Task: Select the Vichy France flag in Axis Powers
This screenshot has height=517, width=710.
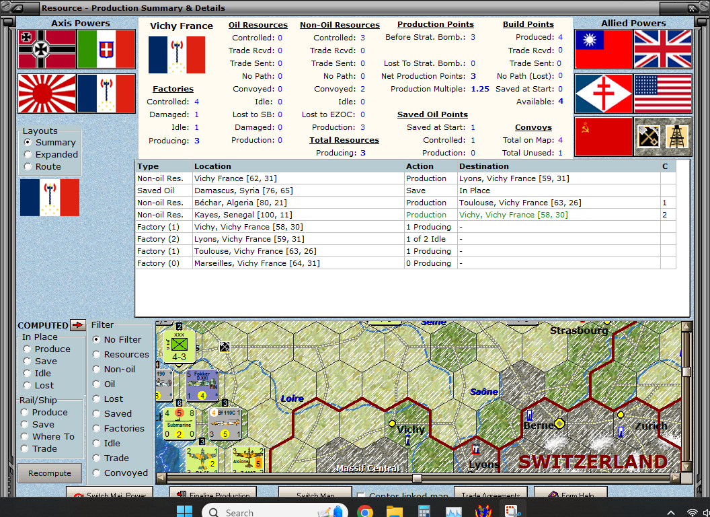Action: coord(106,94)
